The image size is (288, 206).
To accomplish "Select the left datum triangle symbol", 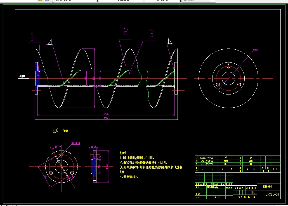I will [x=50, y=42].
